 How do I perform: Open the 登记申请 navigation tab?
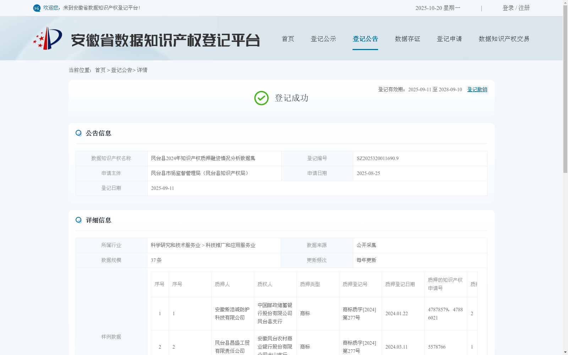[x=449, y=39]
